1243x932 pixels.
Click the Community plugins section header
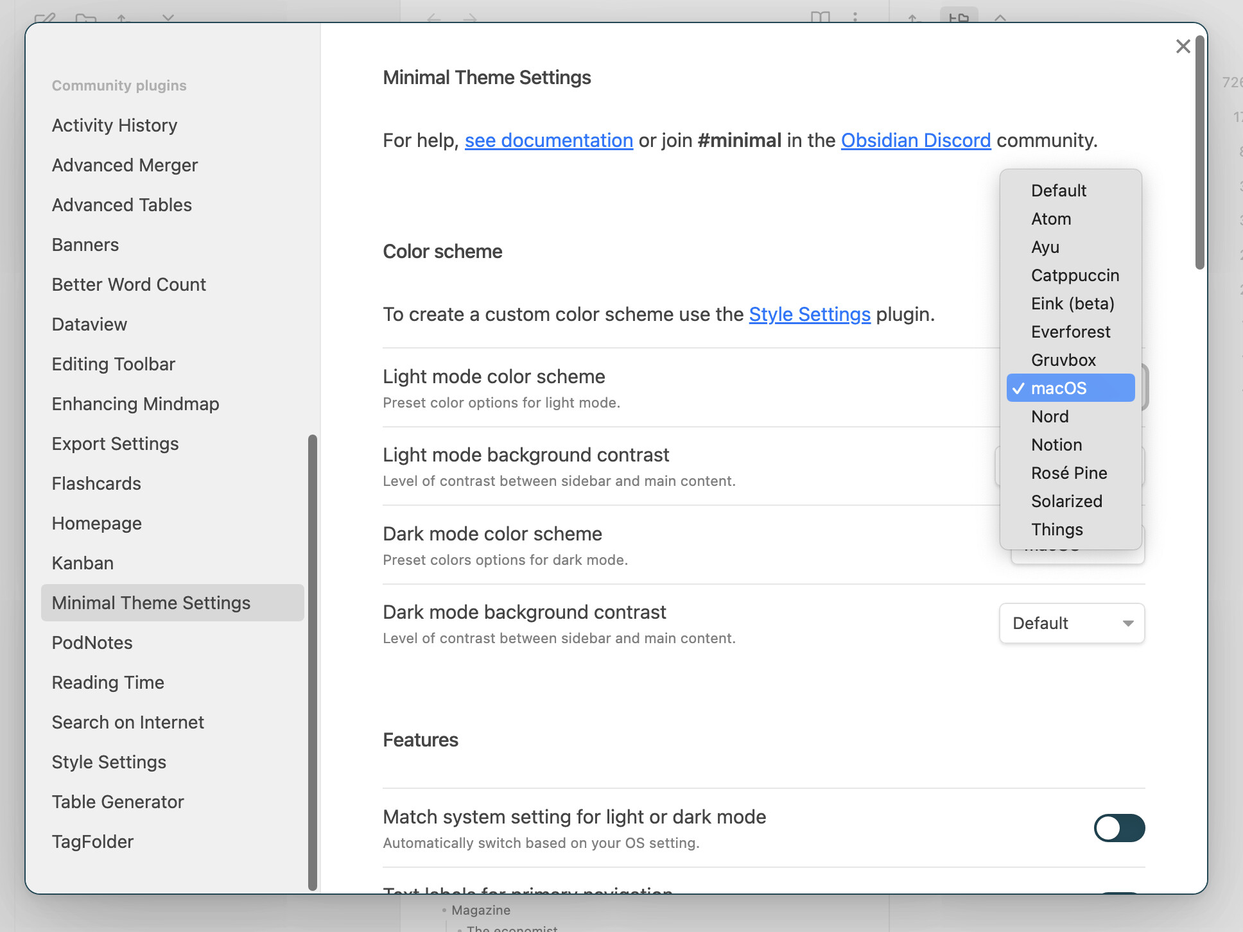[x=119, y=85]
